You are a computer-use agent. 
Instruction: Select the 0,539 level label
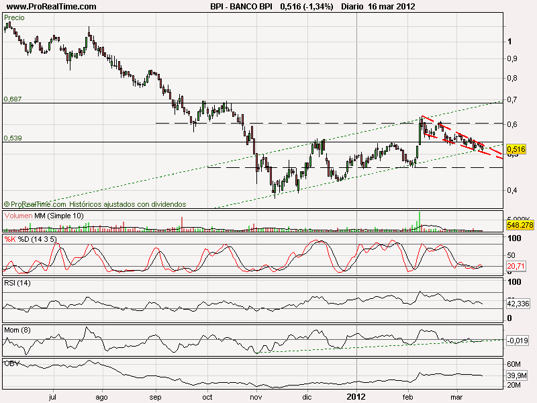point(13,138)
